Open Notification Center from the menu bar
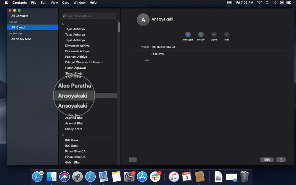The height and width of the screenshot is (185, 296). pyautogui.click(x=289, y=3)
